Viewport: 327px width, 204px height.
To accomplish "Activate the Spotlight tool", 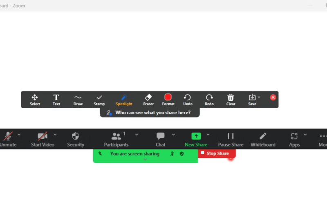I will [124, 100].
